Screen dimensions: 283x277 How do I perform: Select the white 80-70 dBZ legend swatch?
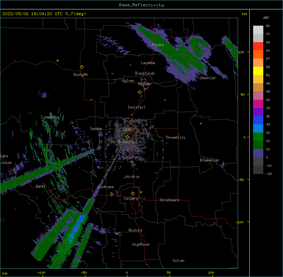pyautogui.click(x=258, y=30)
